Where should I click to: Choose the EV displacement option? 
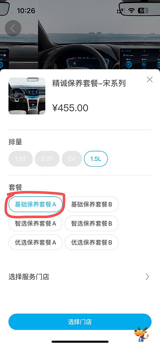(x=72, y=159)
